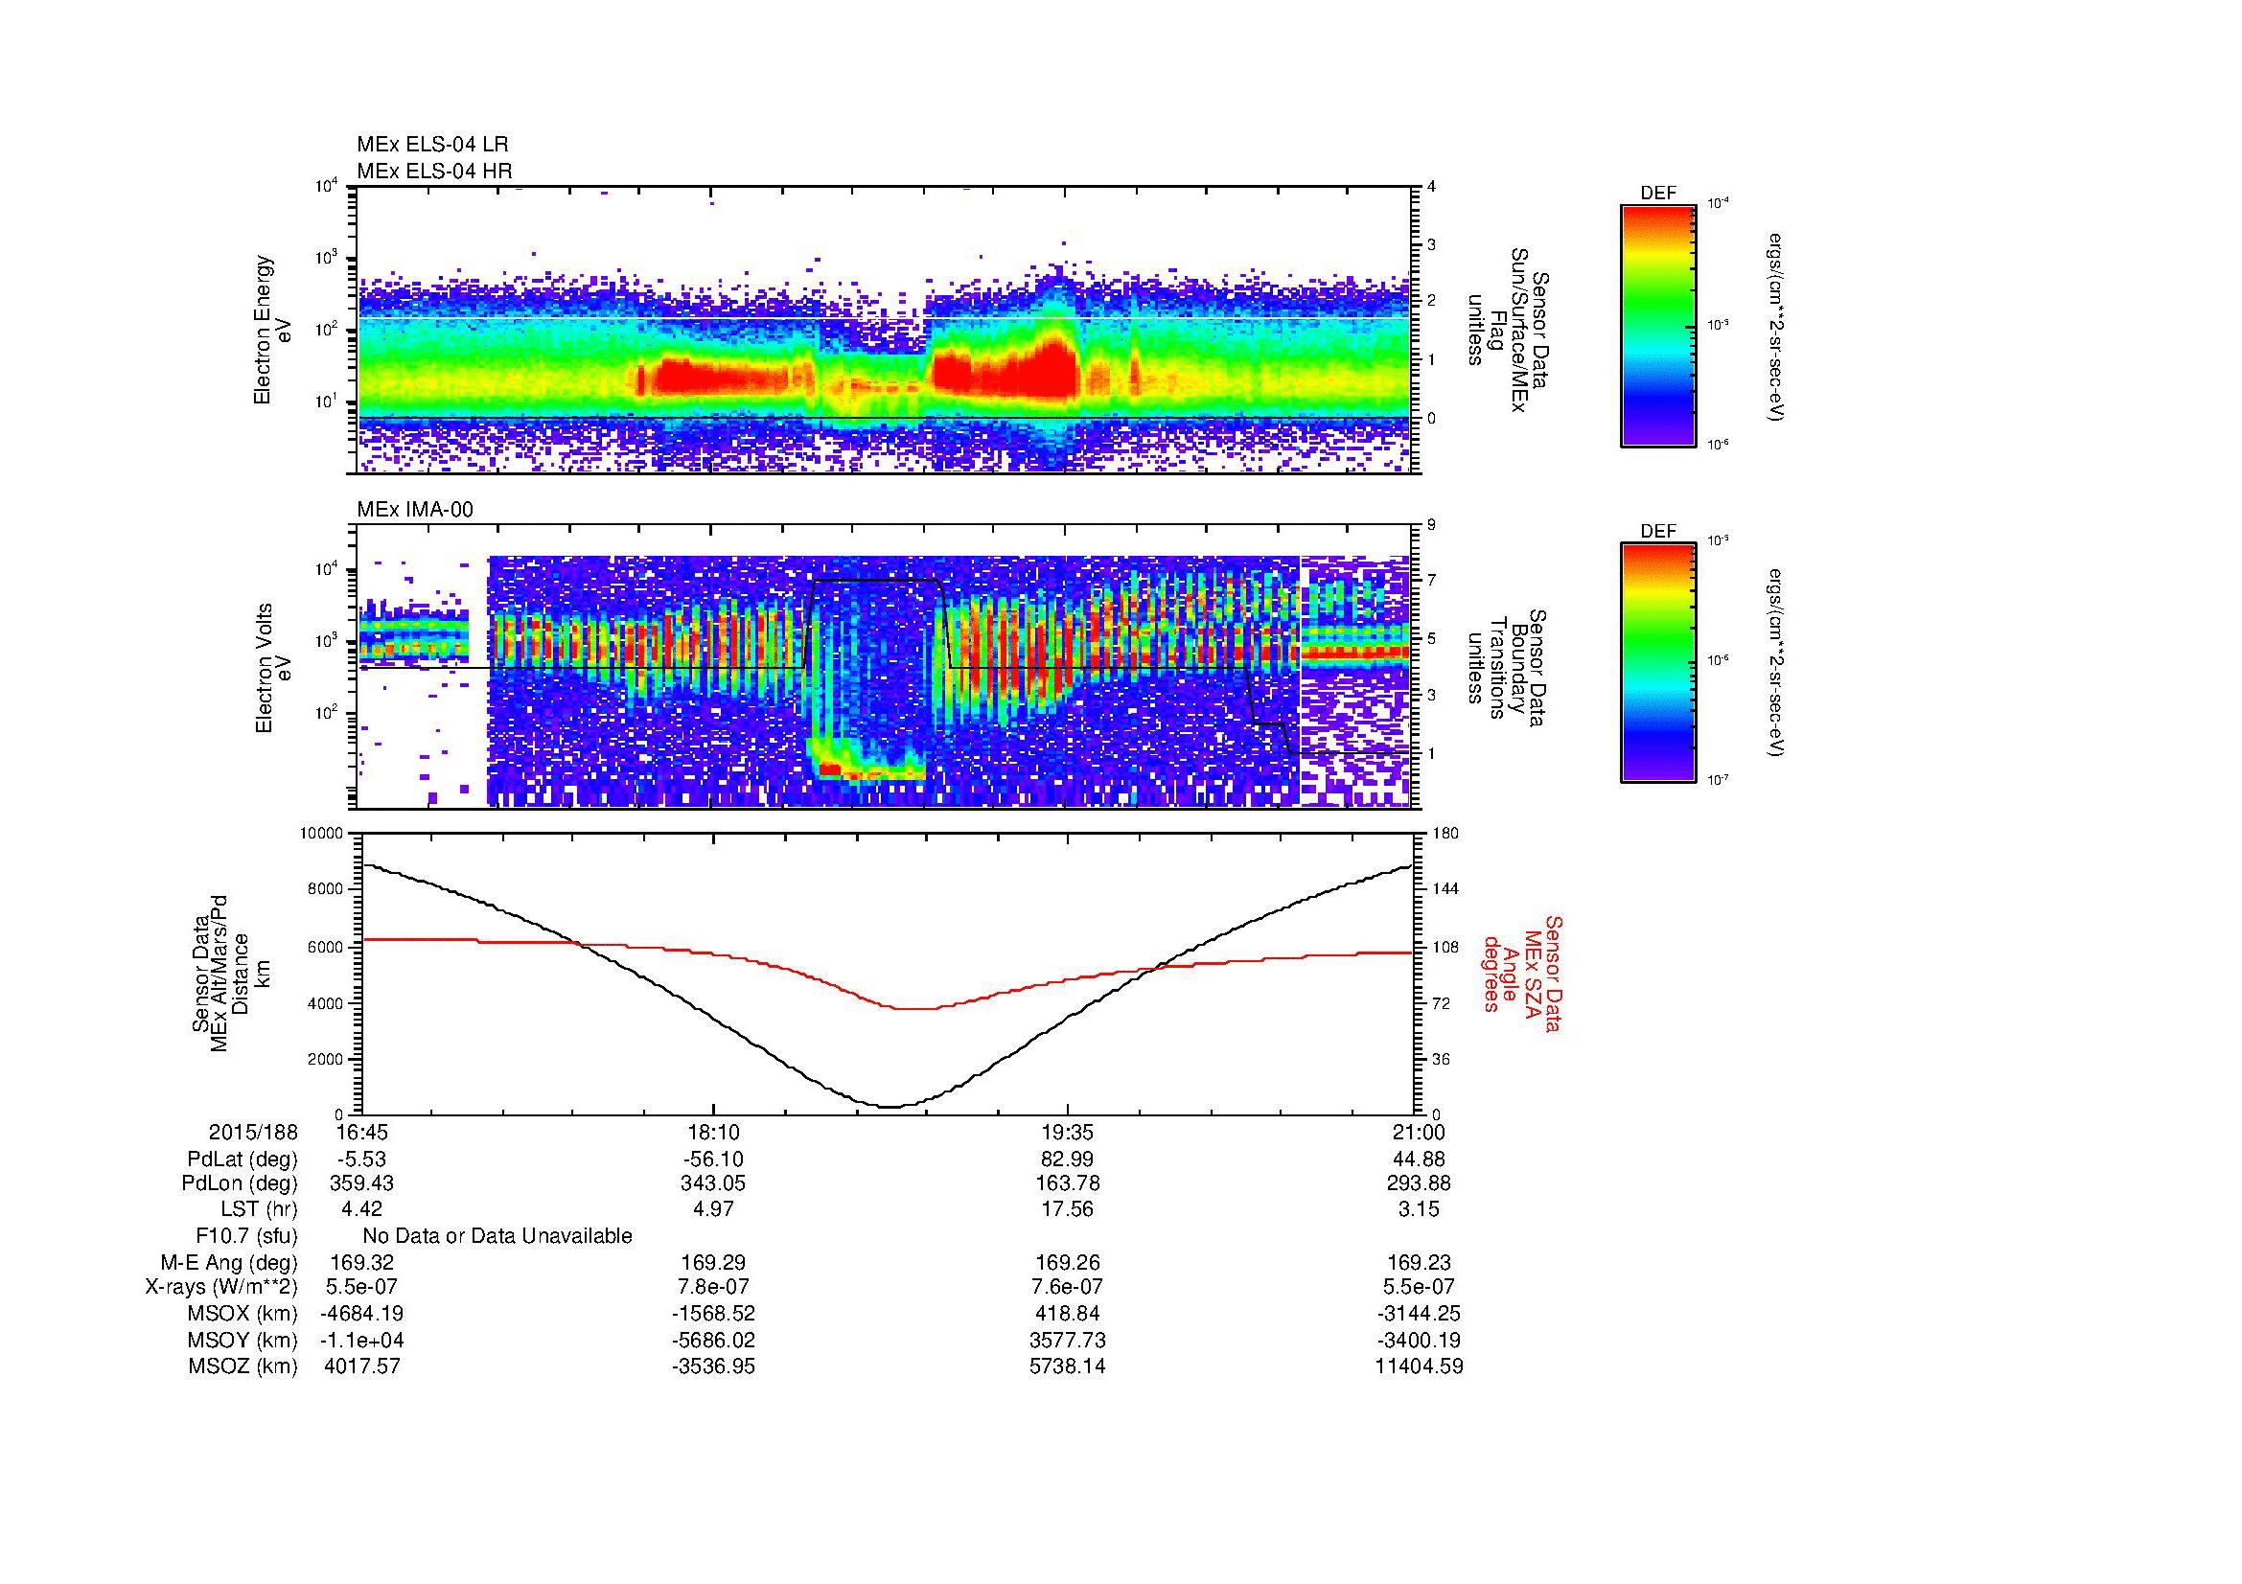
Task: Click the 'MSOY (km)' row label
Action: pos(243,1341)
